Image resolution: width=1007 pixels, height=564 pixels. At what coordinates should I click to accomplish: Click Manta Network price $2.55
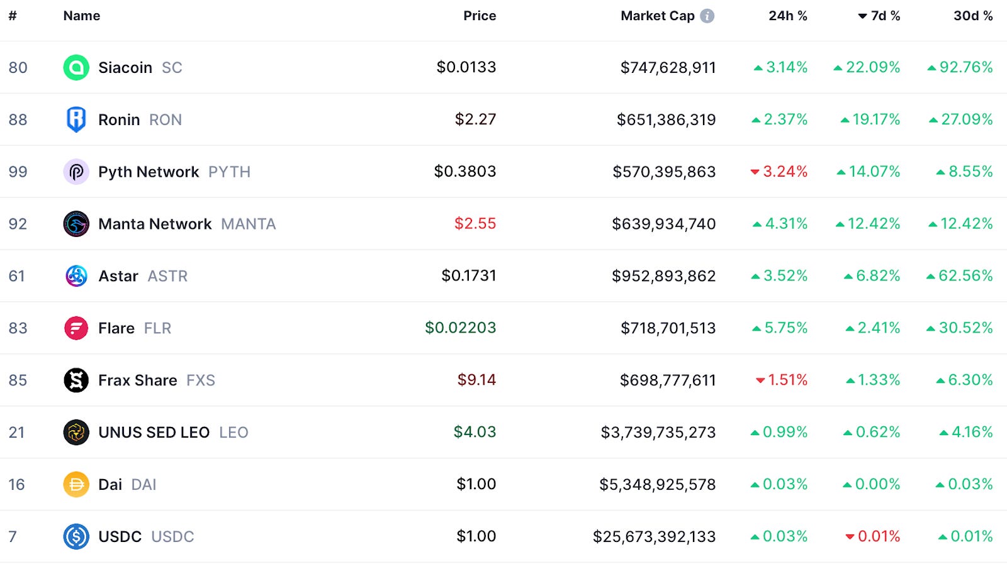(475, 224)
